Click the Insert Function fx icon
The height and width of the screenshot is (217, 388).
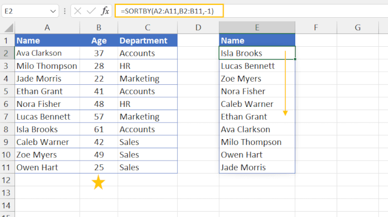(105, 11)
